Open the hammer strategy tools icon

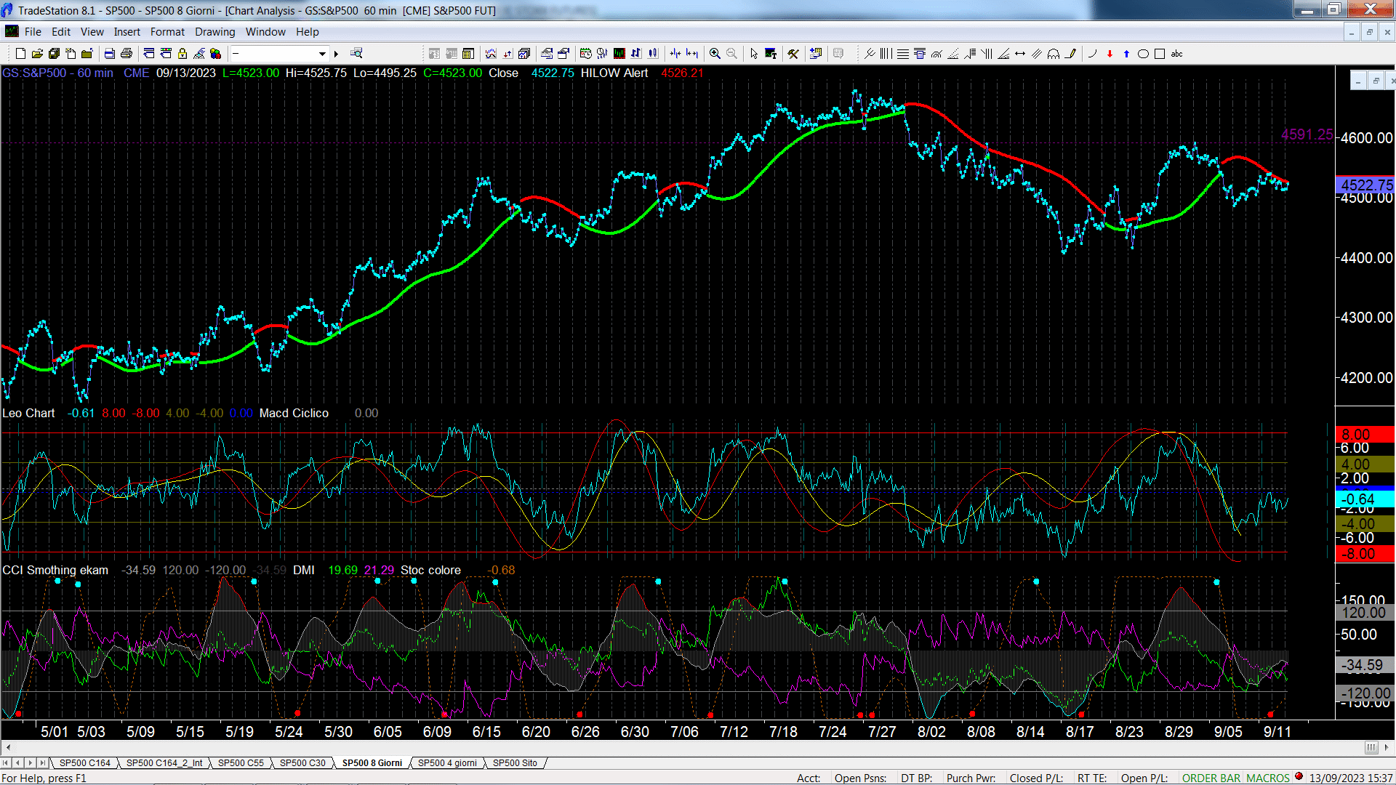pyautogui.click(x=793, y=53)
